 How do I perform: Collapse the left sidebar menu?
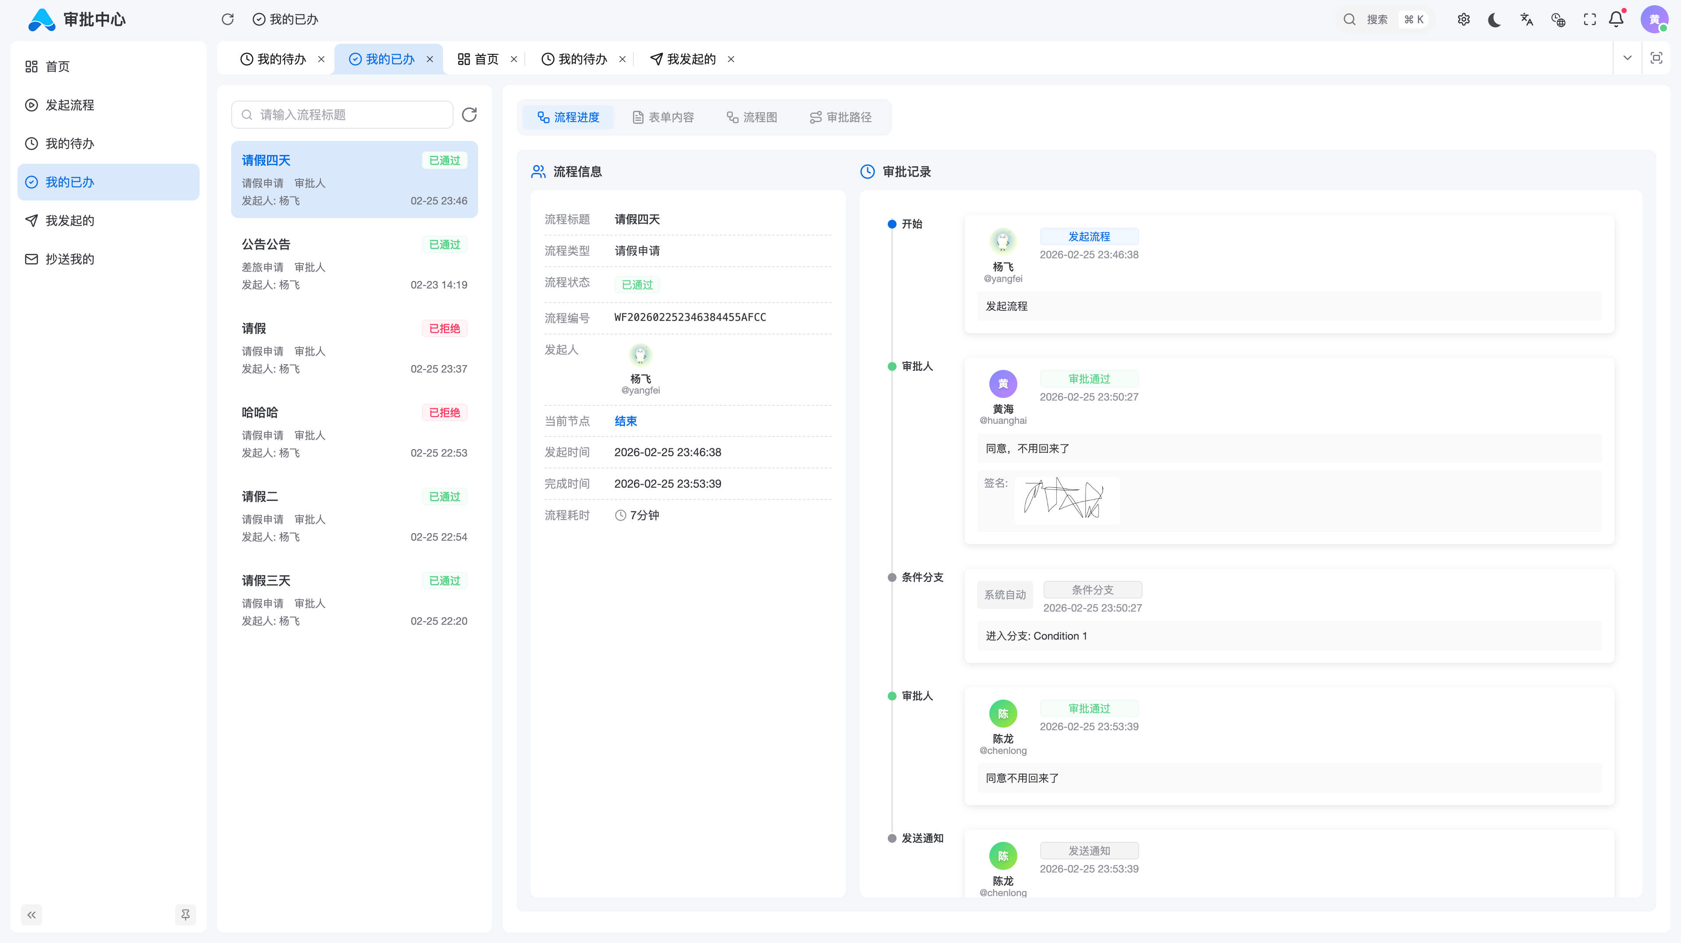(x=32, y=914)
